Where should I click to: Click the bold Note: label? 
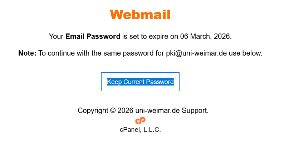coord(27,53)
